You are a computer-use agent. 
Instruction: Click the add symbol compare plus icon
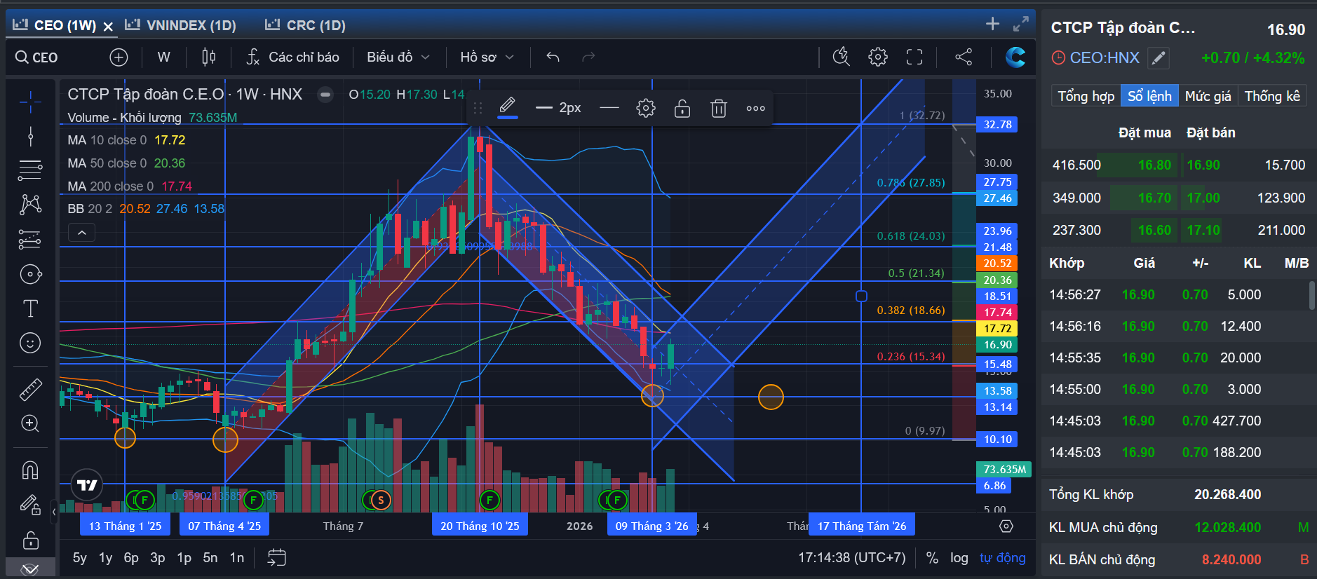(x=119, y=57)
